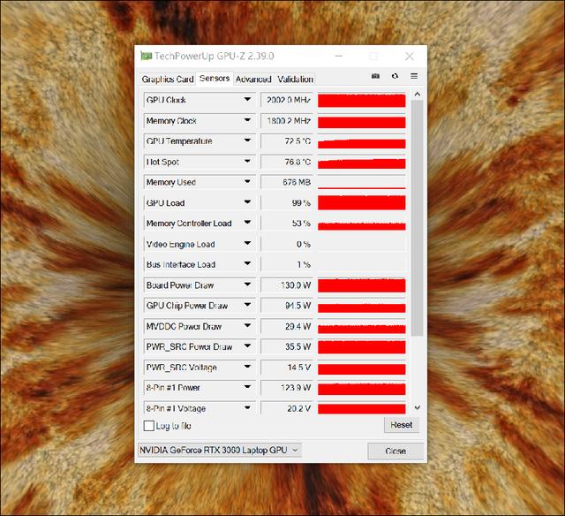Select the Sensors tab

coord(215,79)
